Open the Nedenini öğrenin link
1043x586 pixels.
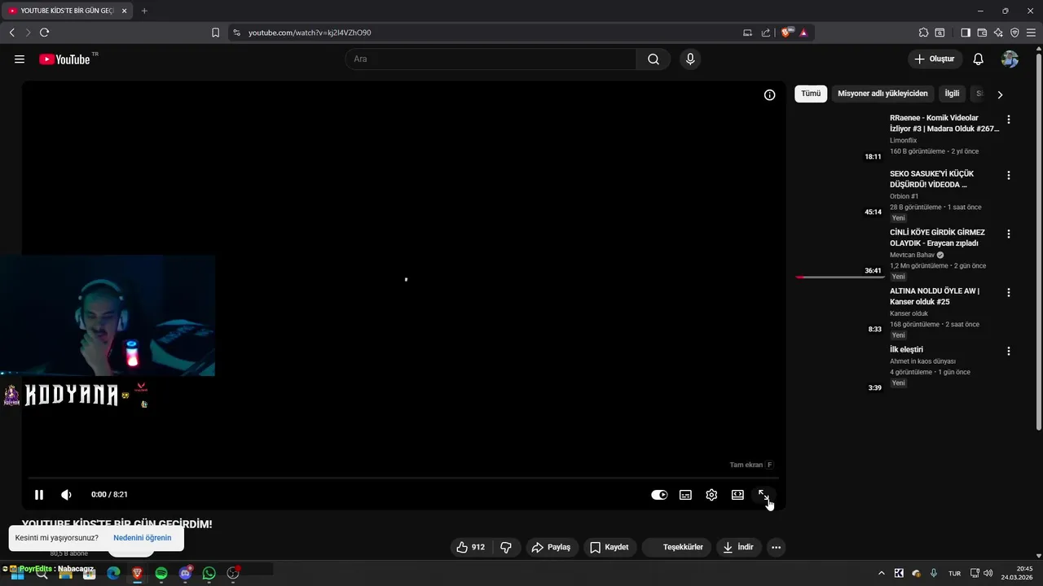point(143,538)
